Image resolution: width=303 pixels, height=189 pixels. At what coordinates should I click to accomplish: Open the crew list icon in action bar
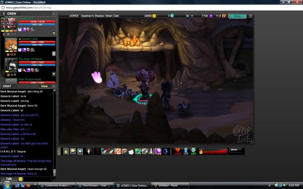(x=66, y=151)
